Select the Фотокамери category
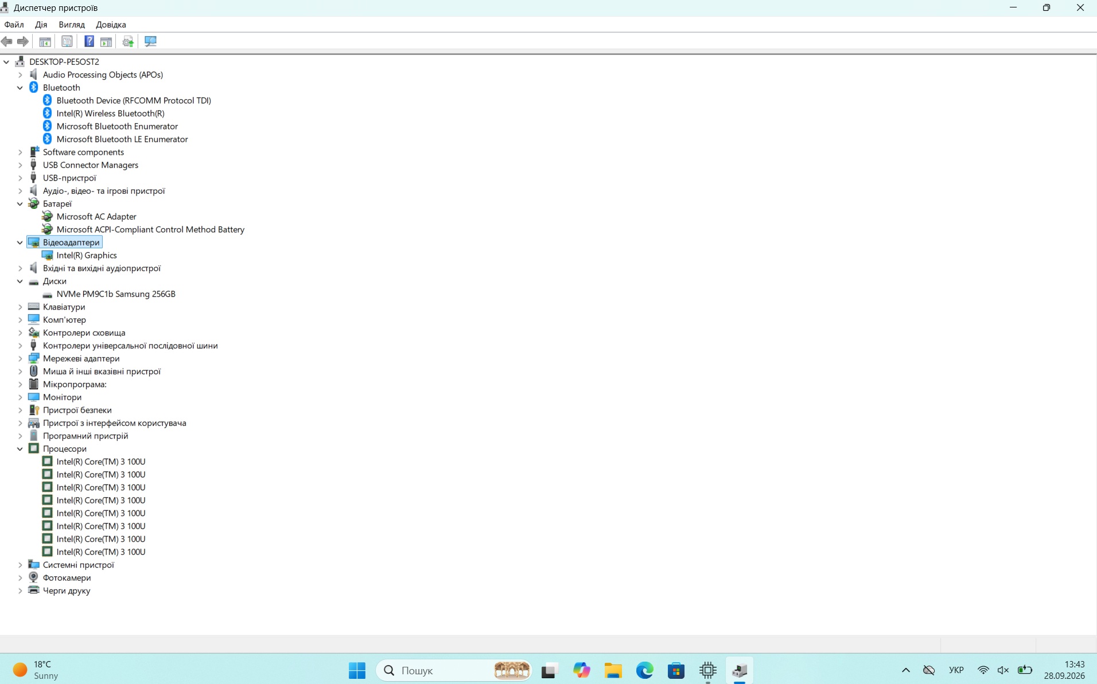This screenshot has height=684, width=1097. tap(67, 578)
